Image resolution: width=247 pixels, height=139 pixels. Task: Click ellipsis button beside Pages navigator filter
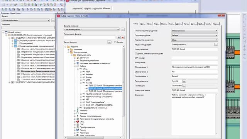pos(53,20)
